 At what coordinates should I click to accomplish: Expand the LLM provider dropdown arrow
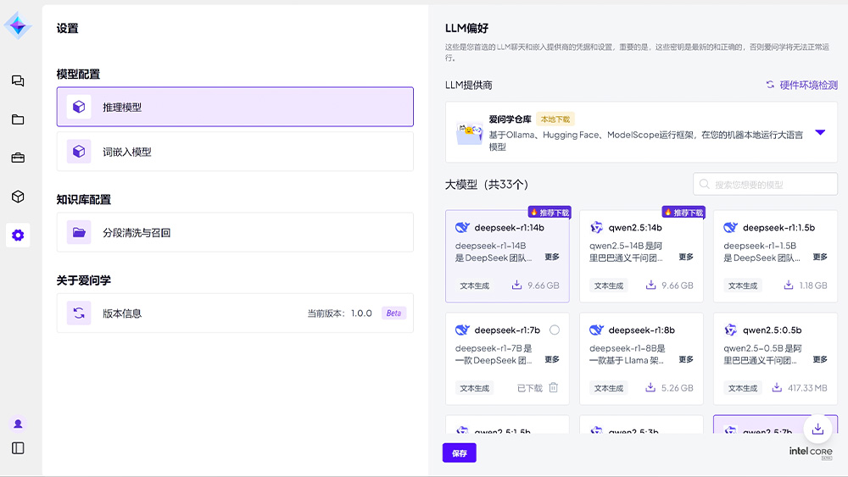(820, 132)
